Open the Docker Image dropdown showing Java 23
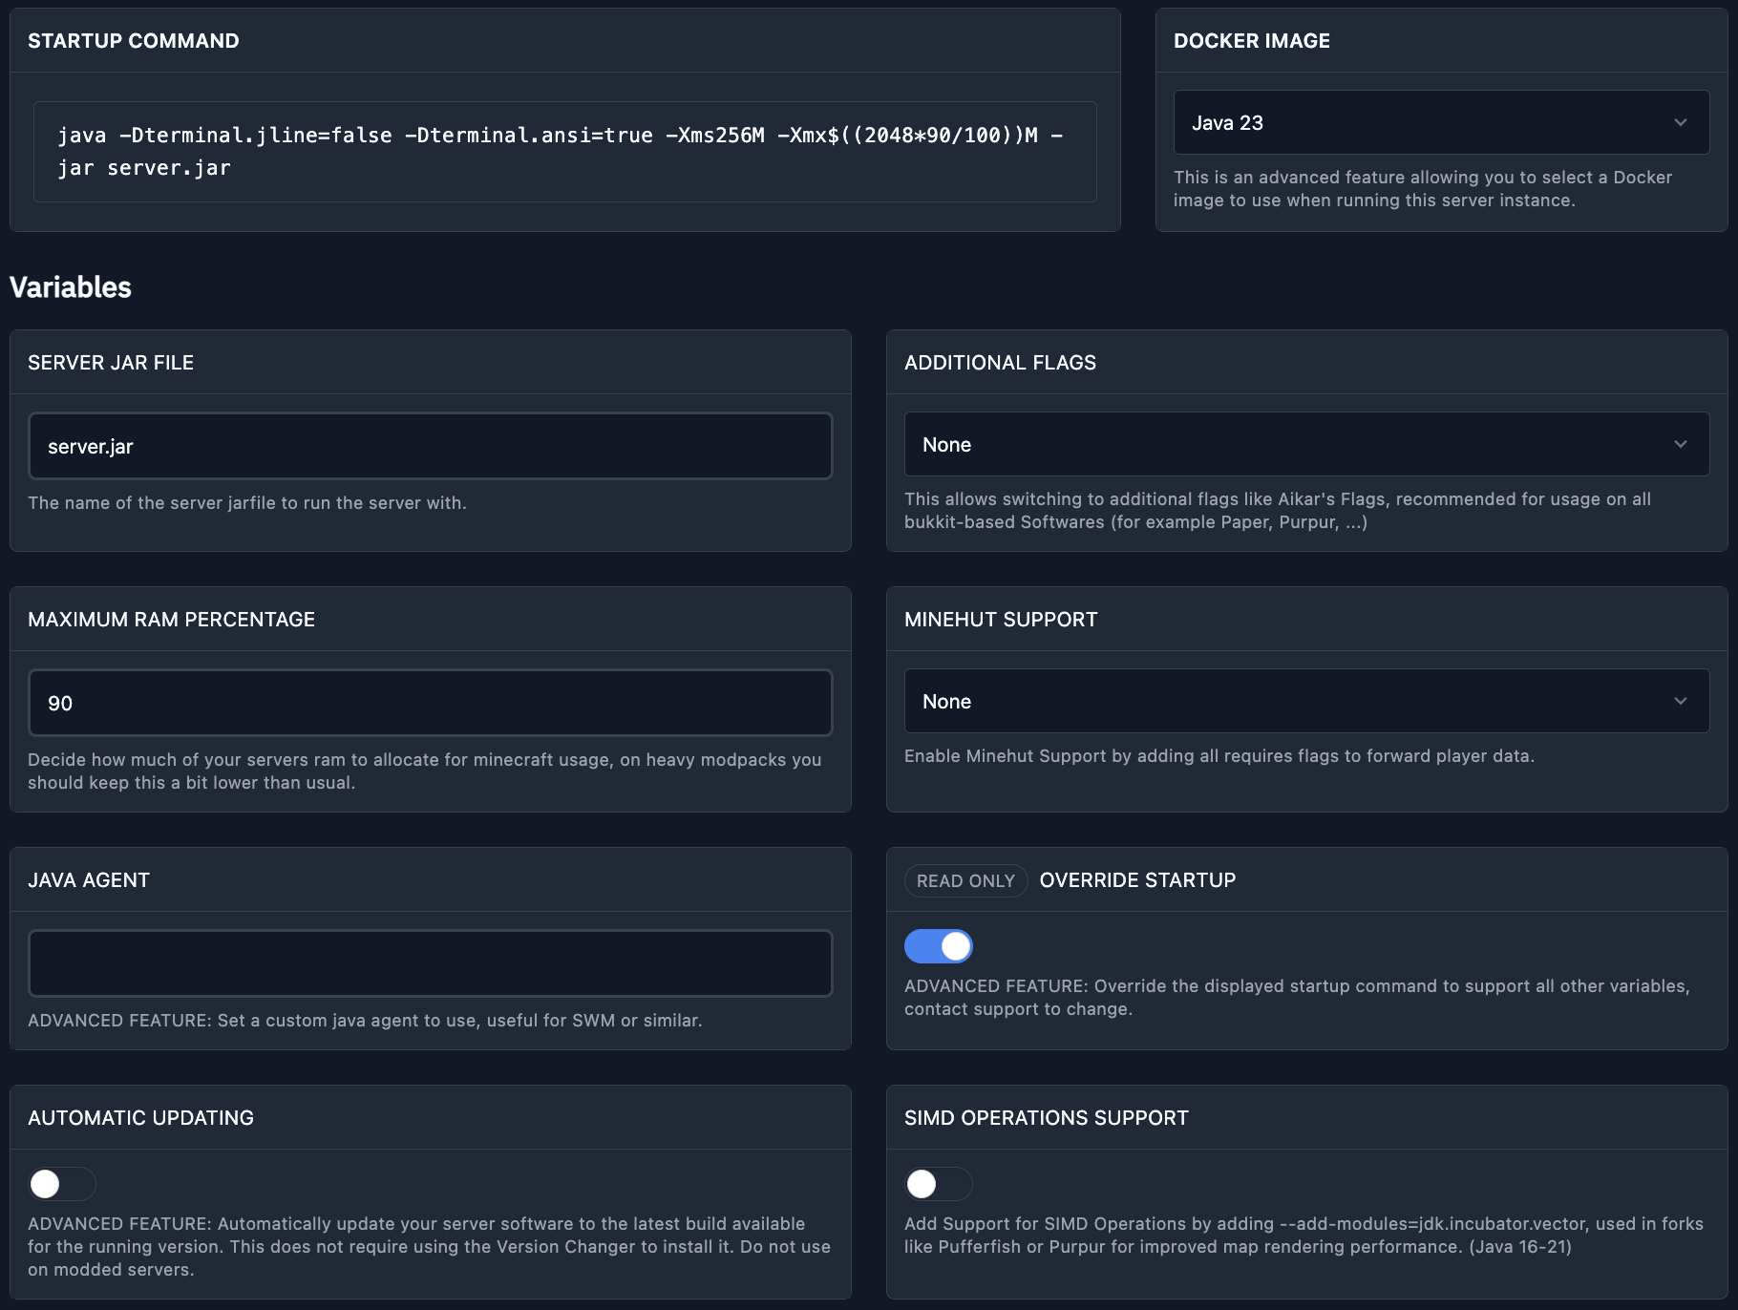Screen dimensions: 1738x1310 pos(1440,122)
